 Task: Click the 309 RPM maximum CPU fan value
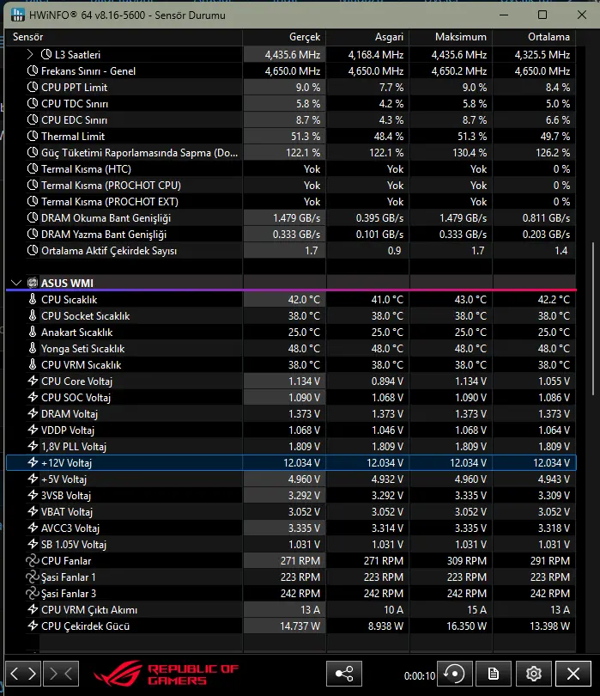coord(466,560)
